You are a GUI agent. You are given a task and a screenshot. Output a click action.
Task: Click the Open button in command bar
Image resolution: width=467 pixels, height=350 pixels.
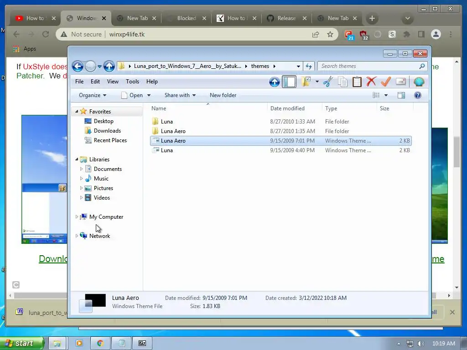point(132,95)
